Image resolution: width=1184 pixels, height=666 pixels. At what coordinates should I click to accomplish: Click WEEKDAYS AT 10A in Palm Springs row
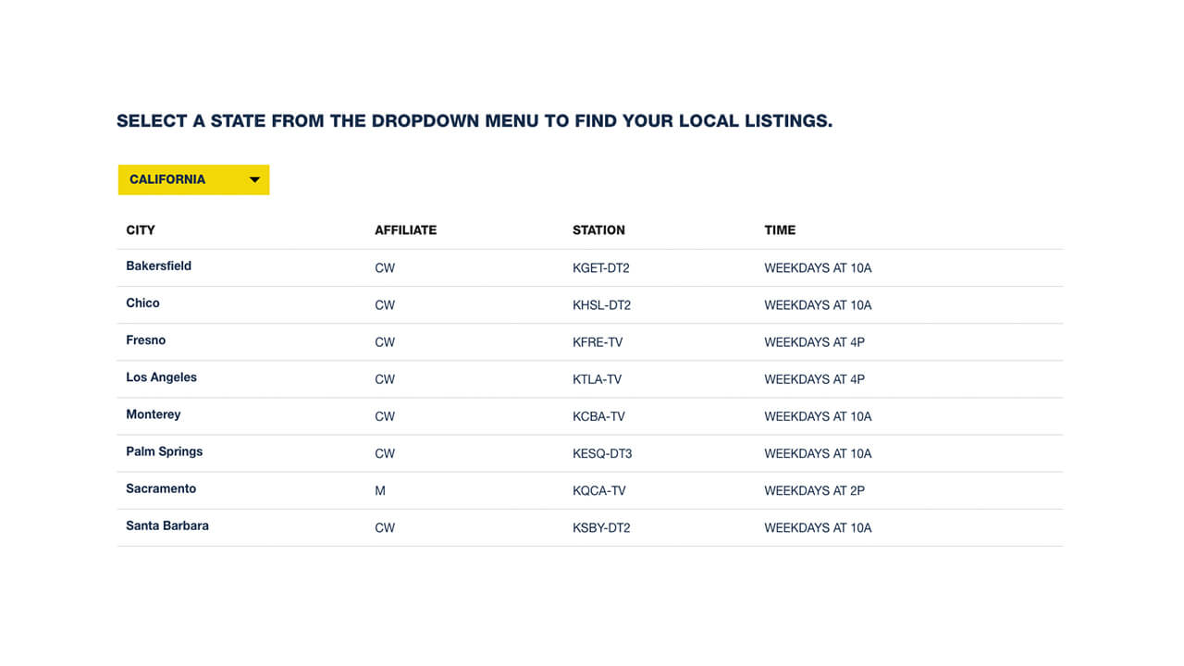coord(818,453)
